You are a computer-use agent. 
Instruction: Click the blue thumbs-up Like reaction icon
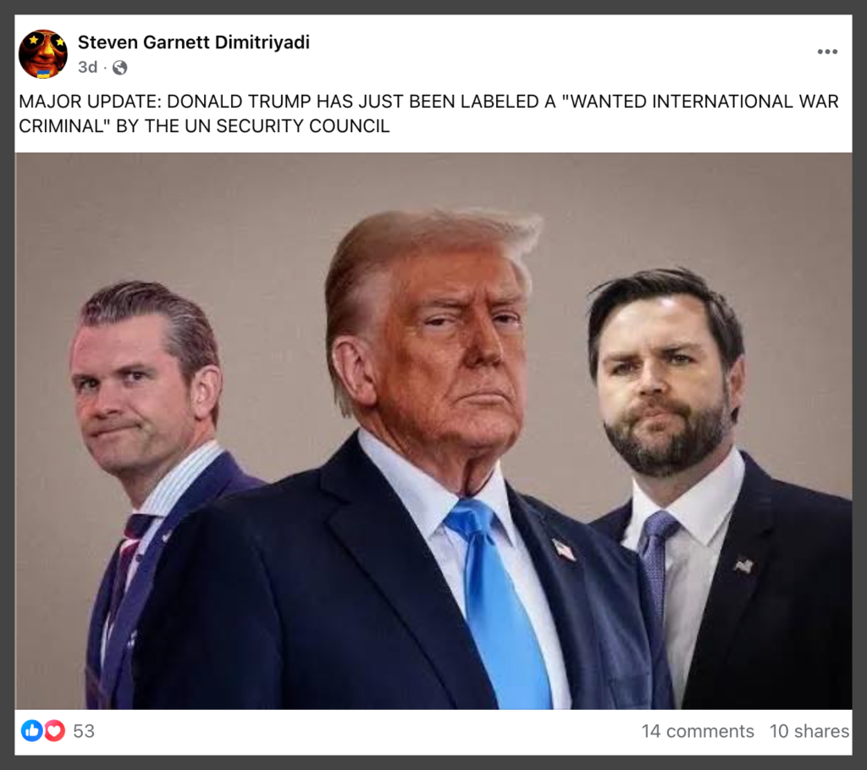coord(31,731)
